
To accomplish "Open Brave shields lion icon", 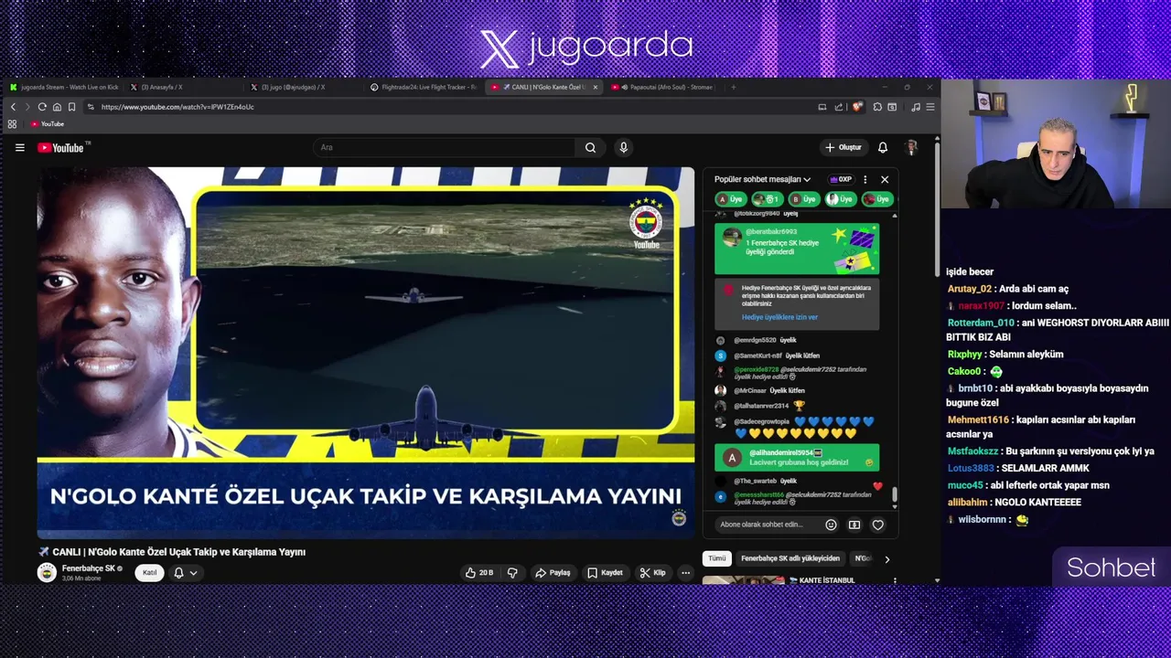I will (x=857, y=107).
